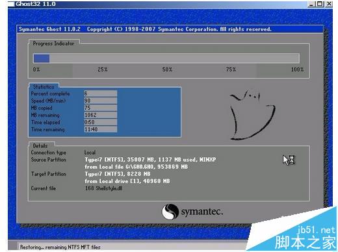This screenshot has height=252, width=338.
Task: Click the Percent complete label
Action: pos(50,94)
